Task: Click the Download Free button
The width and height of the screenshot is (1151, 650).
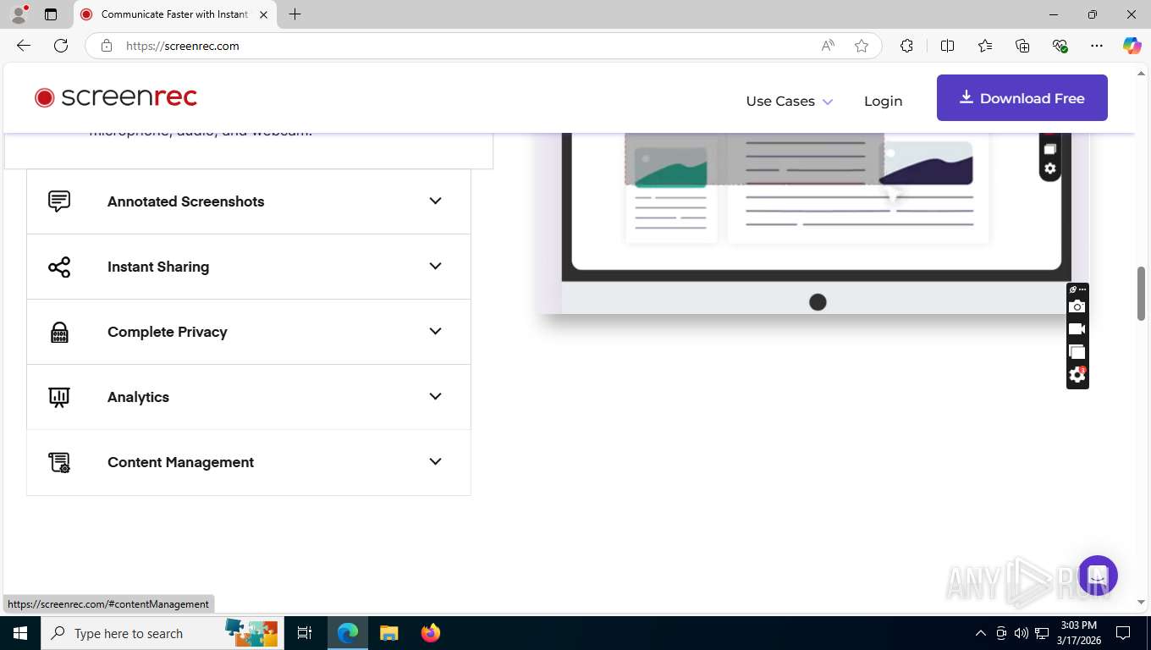Action: 1022,97
